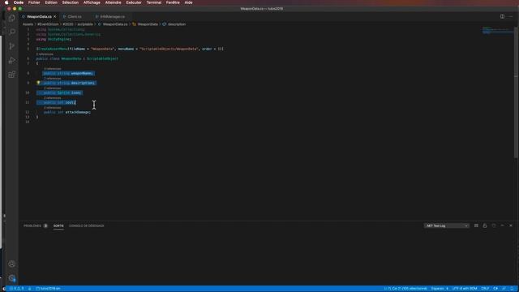The image size is (519, 292).
Task: Click the WeaponData class breadcrumb
Action: pos(148,24)
